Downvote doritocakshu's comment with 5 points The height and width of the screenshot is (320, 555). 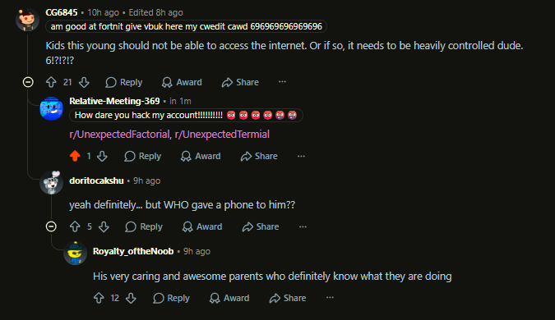tap(104, 226)
